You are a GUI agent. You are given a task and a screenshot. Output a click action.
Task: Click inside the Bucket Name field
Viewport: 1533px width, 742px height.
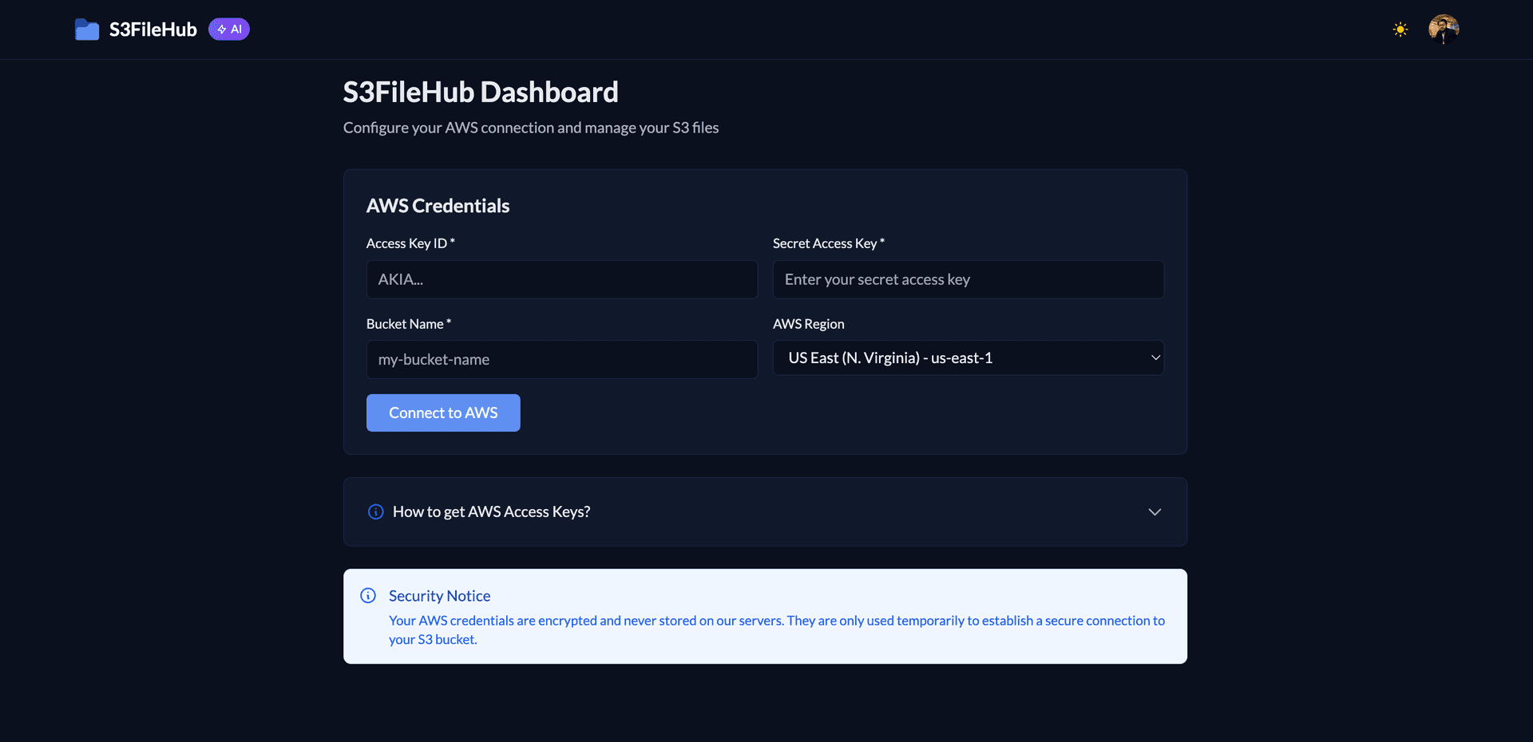point(561,360)
